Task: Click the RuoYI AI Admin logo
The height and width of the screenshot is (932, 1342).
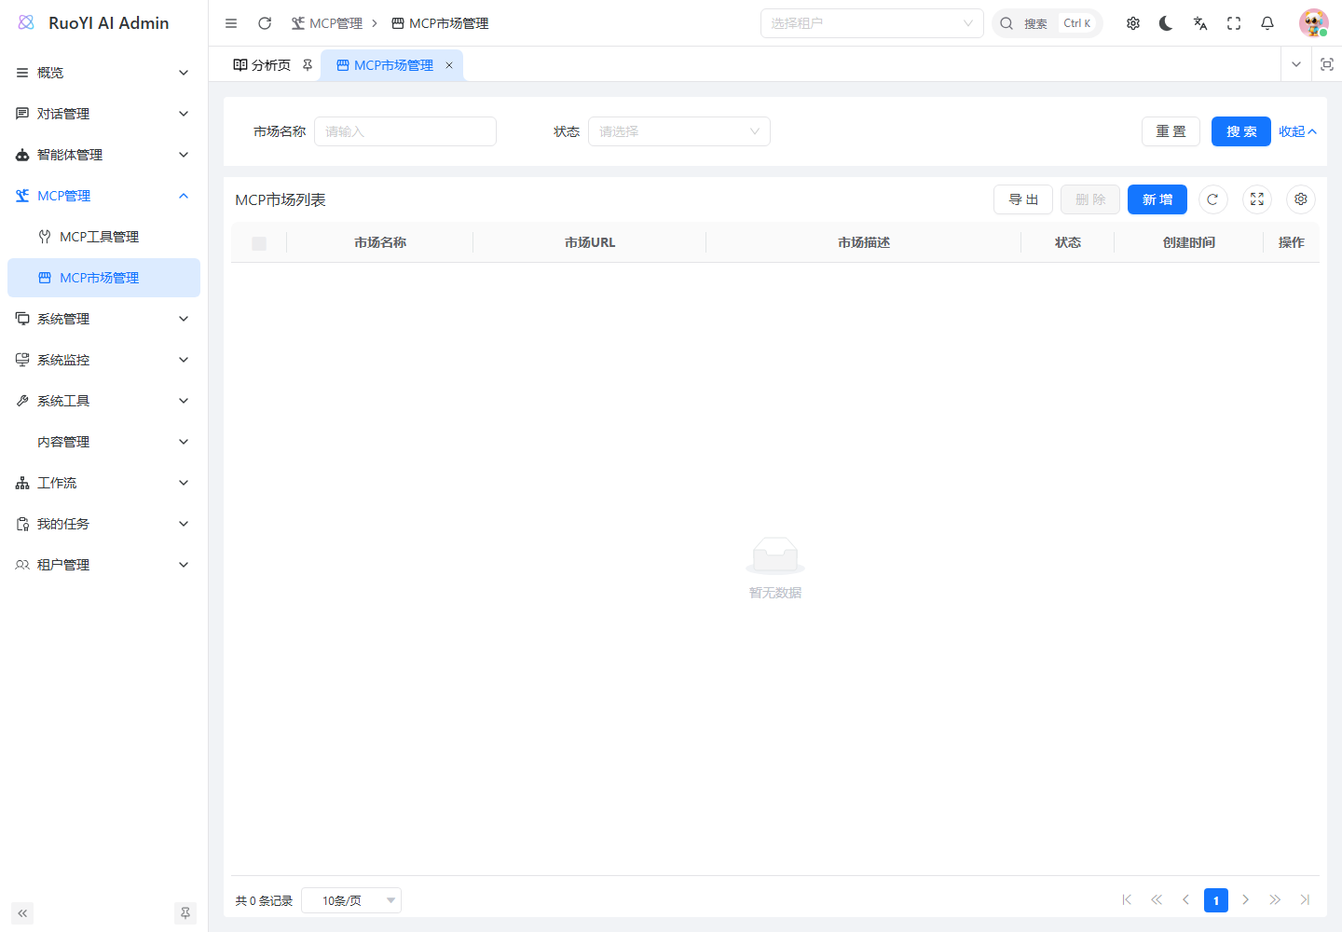Action: [94, 23]
